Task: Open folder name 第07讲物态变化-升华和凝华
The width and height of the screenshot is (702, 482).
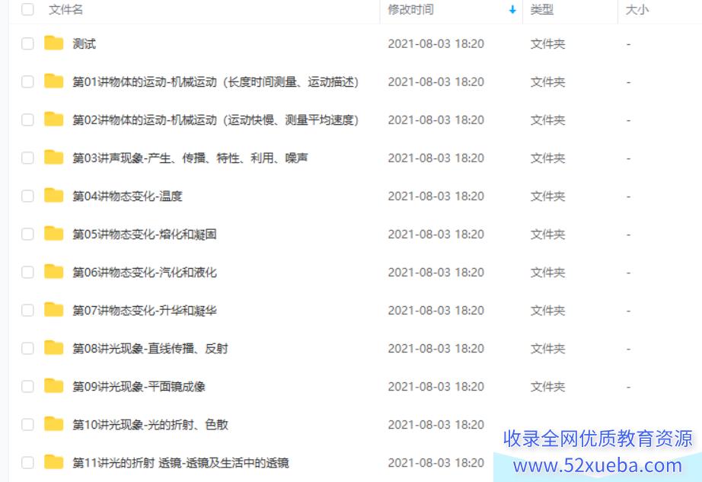Action: (145, 310)
